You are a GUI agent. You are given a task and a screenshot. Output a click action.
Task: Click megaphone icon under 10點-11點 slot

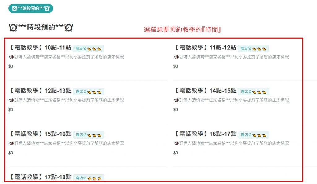(11, 57)
